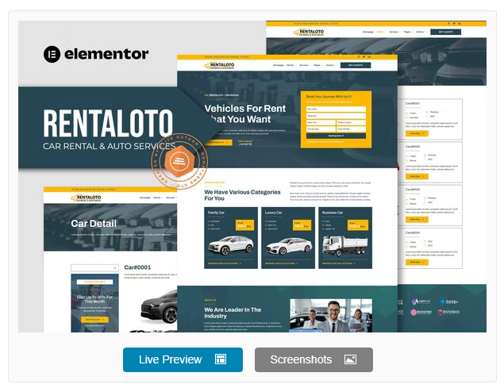This screenshot has width=504, height=388.
Task: Click 'We Are Leader In The Industry' heading
Action: 233,313
